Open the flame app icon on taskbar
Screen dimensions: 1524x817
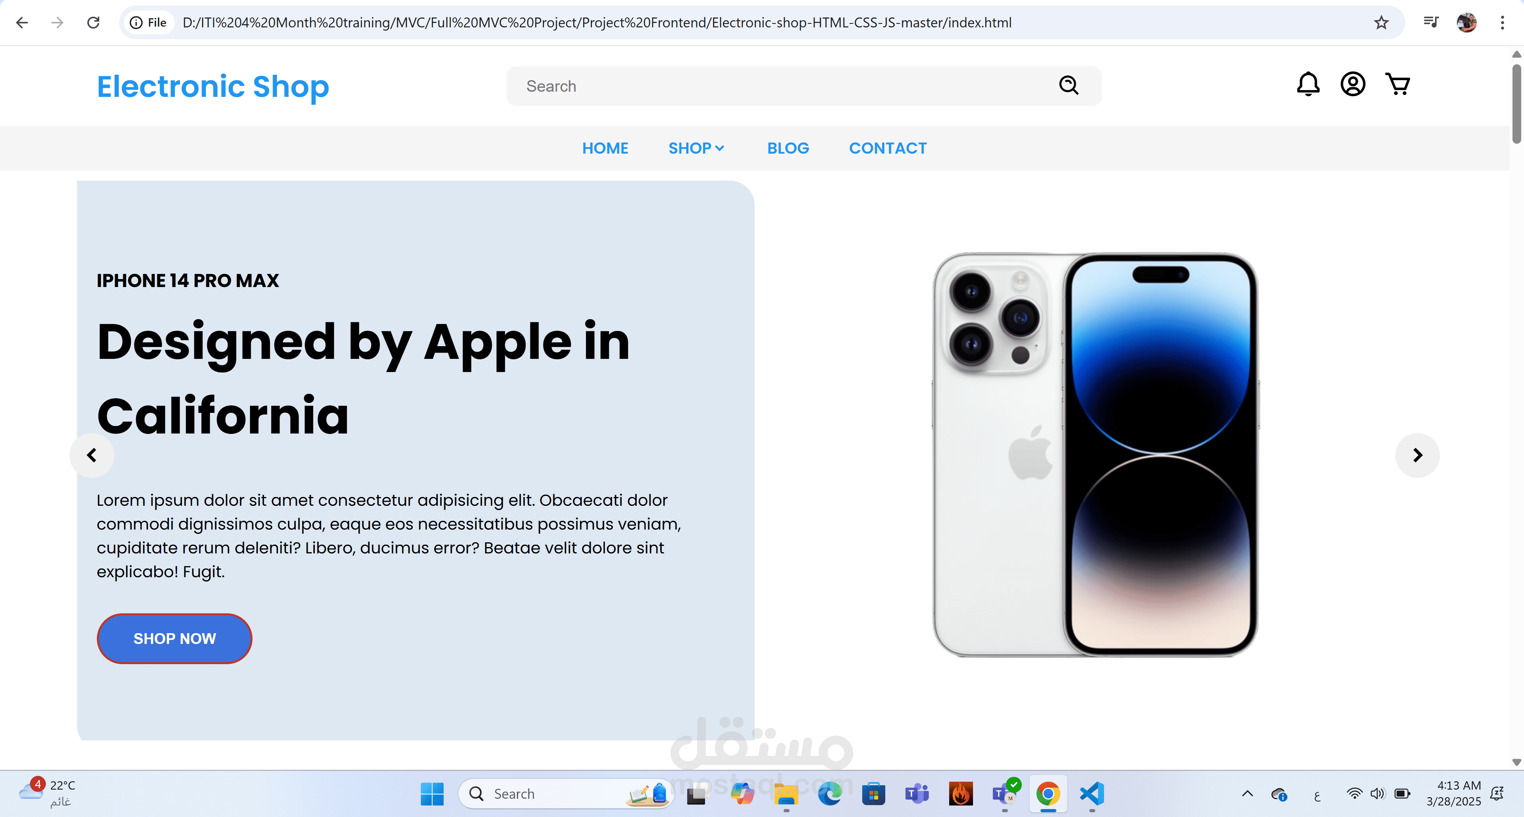[961, 794]
